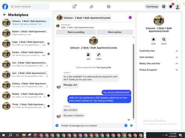Open Carl conversation in list
Screen dimensions: 185x138
(x=26, y=64)
